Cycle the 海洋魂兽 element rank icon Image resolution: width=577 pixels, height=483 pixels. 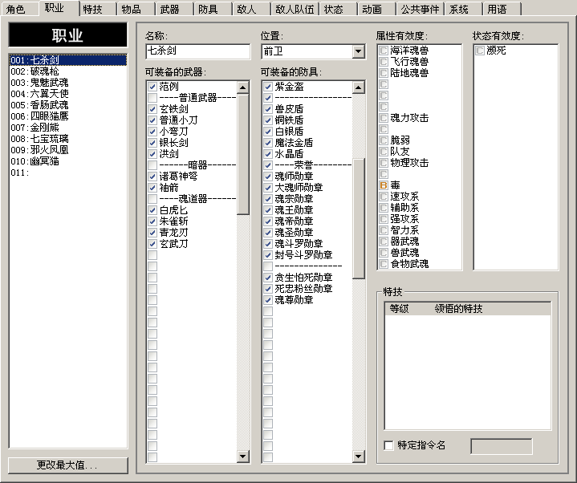[x=384, y=51]
